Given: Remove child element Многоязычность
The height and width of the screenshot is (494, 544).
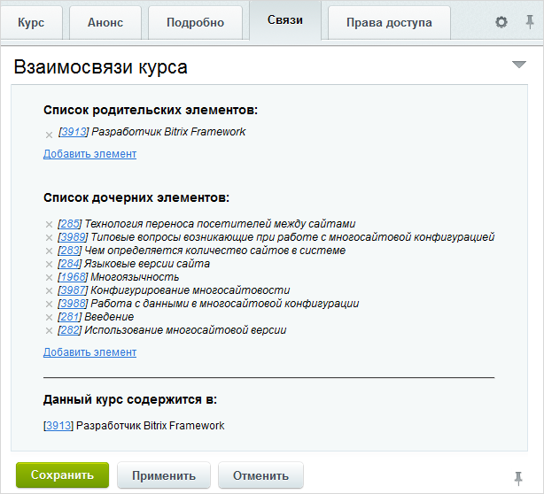Looking at the screenshot, I should 49,277.
